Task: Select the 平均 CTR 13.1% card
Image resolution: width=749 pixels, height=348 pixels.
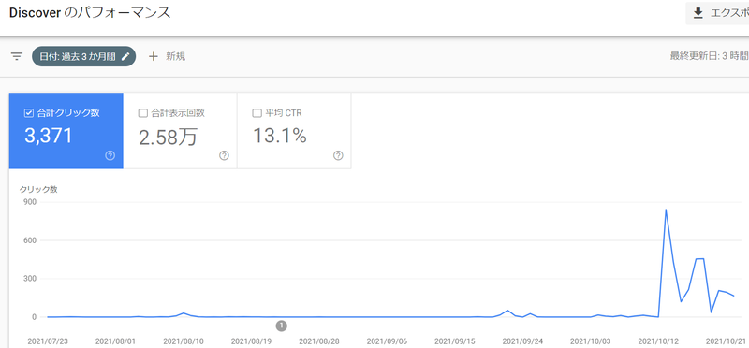Action: (294, 131)
